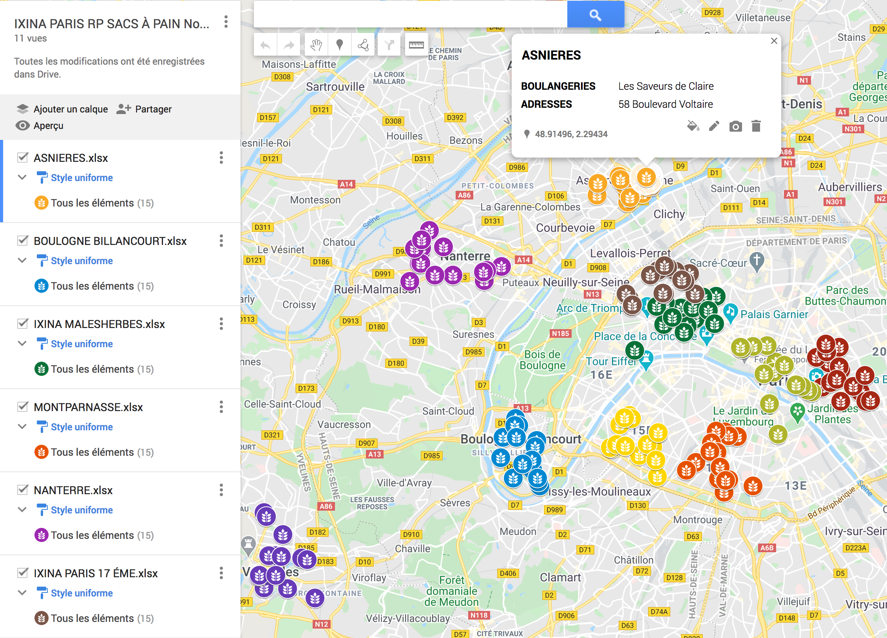Open BOULOGNE BILLANCOURT.xlsx layer options menu
Viewport: 887px width, 638px height.
tap(221, 241)
